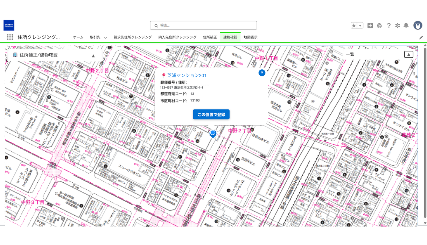Screen dimensions: 427x245
Task: Open the 地図表示 tab
Action: click(251, 37)
